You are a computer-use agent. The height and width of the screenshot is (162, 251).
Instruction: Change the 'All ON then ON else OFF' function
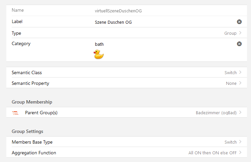tap(213, 153)
